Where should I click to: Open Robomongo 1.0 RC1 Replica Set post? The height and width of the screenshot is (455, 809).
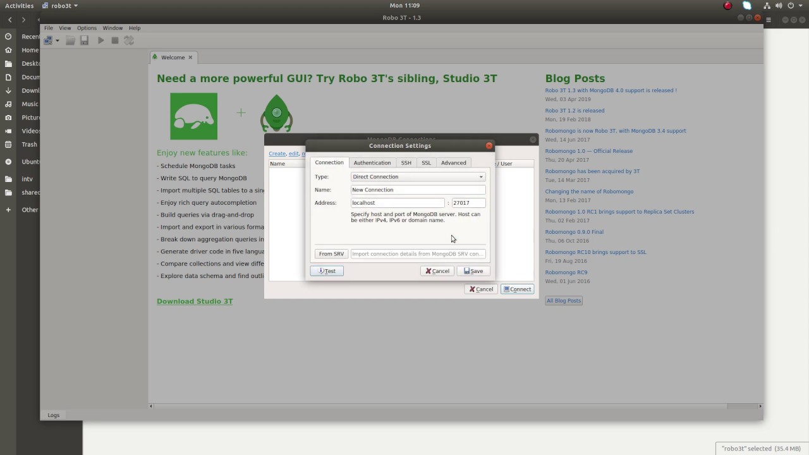(x=619, y=212)
